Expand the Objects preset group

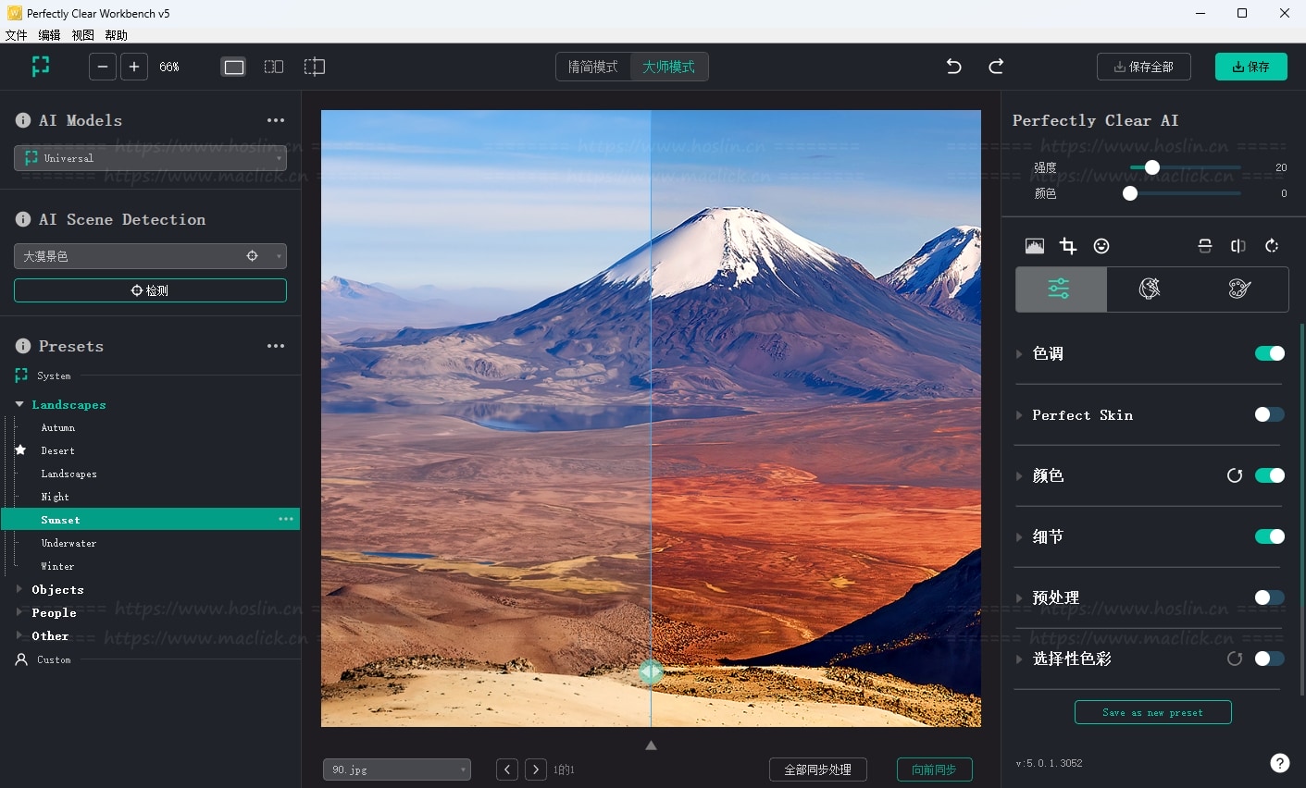[19, 589]
